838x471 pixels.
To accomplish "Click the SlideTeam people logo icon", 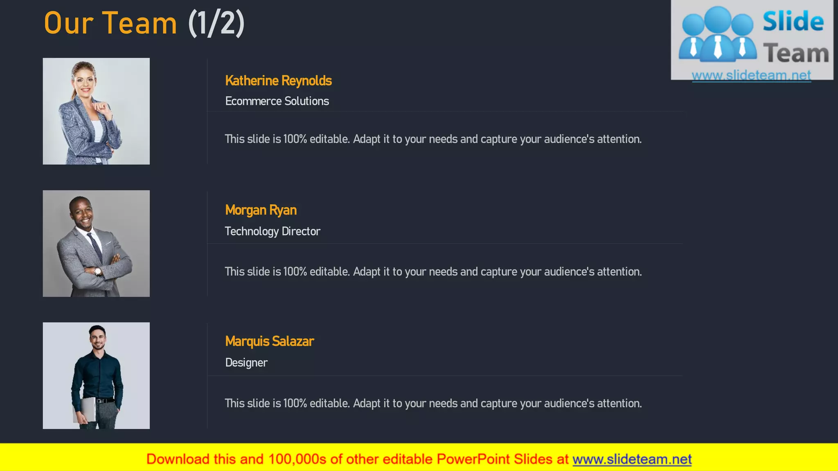I will 718,35.
